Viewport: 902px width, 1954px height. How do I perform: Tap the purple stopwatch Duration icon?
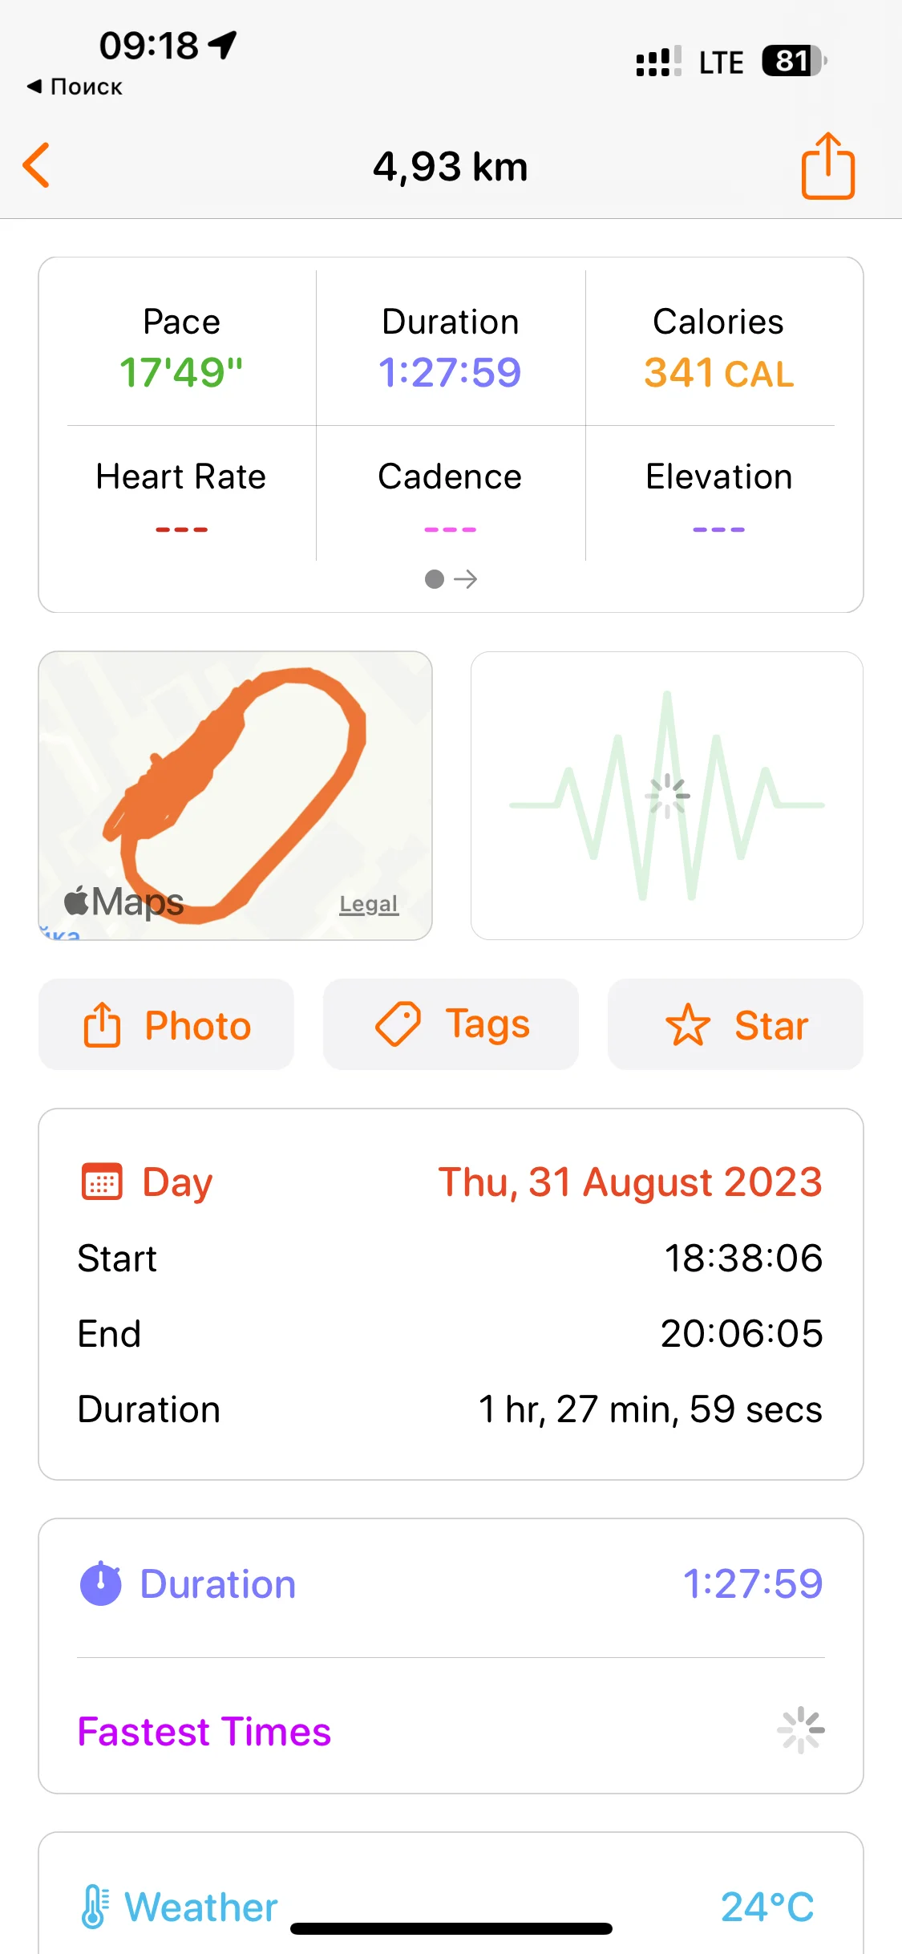(101, 1584)
